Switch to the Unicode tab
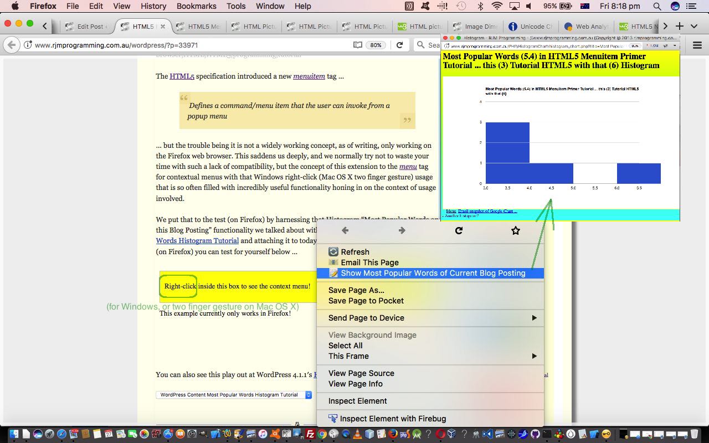Viewport: 709px width, 443px height. pyautogui.click(x=531, y=26)
